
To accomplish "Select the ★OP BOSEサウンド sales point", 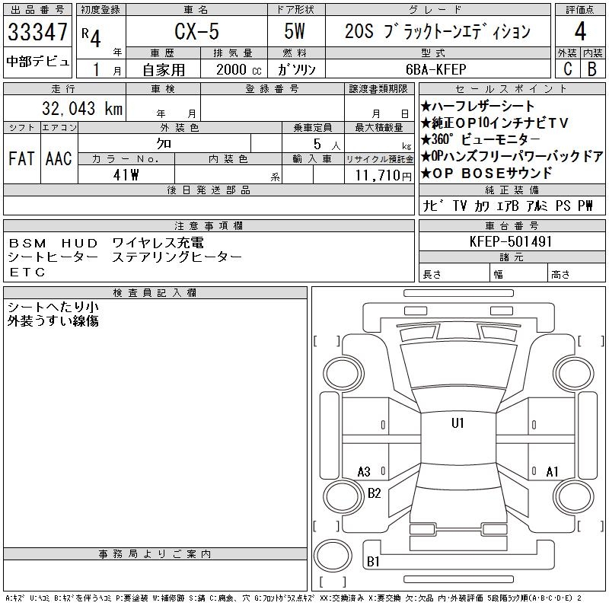I will coord(486,174).
